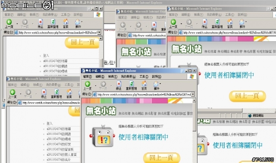Click the 回上一頁 button in the front window
The width and height of the screenshot is (276, 163).
click(x=161, y=158)
